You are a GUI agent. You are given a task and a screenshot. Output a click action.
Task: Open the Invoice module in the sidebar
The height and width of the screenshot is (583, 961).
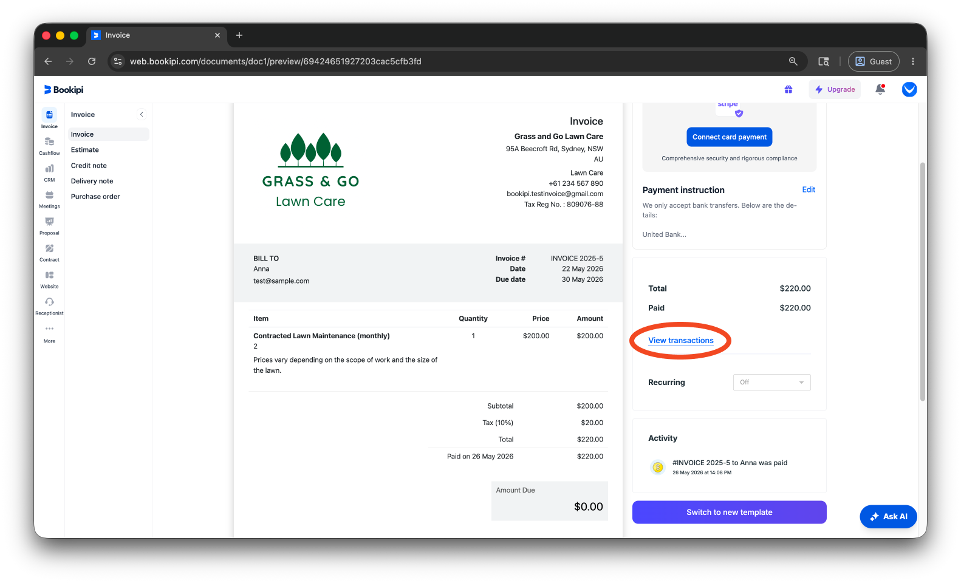click(x=49, y=118)
